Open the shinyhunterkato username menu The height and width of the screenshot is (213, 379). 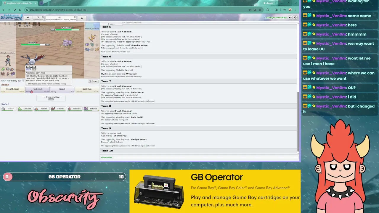pos(276,17)
